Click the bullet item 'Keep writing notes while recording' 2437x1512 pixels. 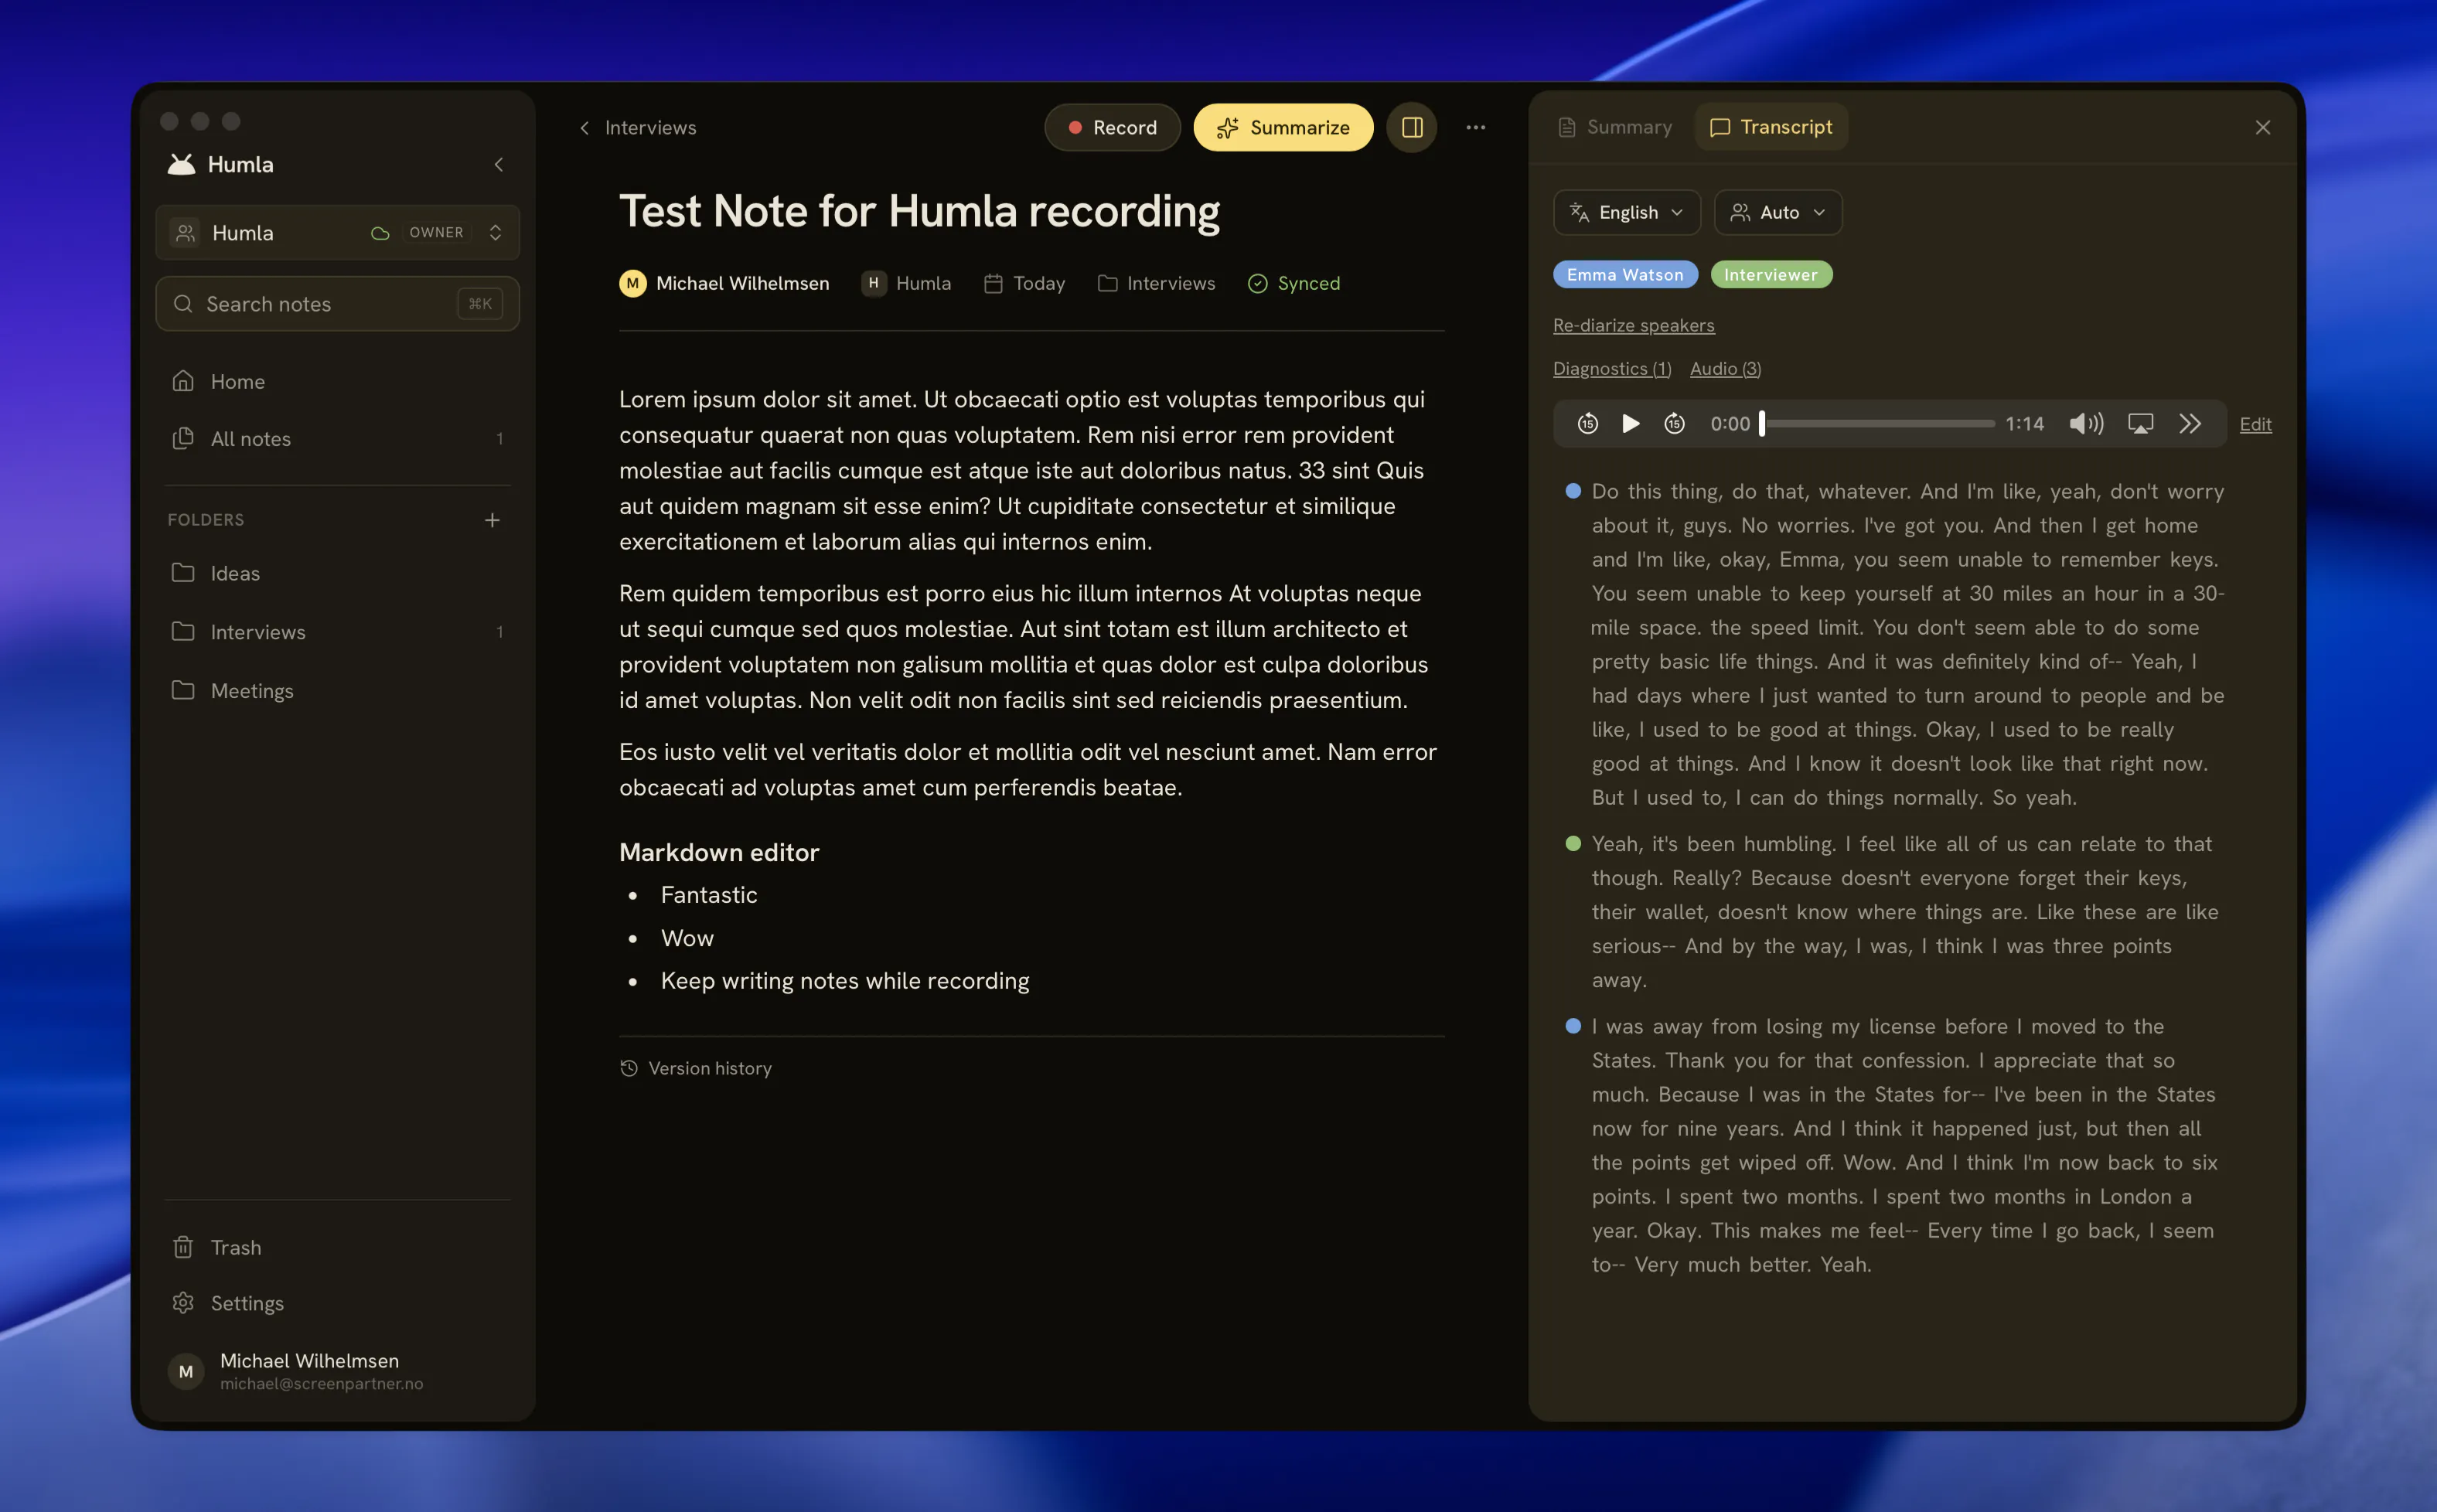[x=845, y=980]
